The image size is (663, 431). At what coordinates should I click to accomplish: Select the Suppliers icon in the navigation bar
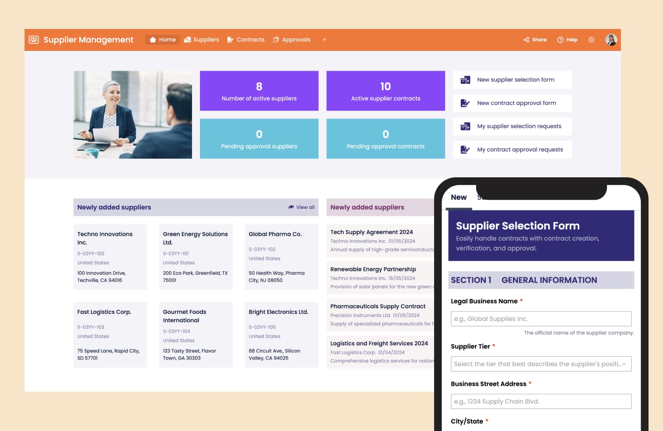tap(187, 40)
